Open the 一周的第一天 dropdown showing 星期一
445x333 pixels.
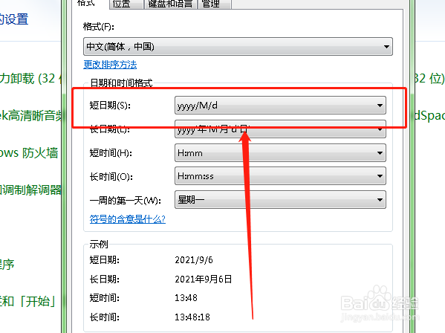click(280, 200)
